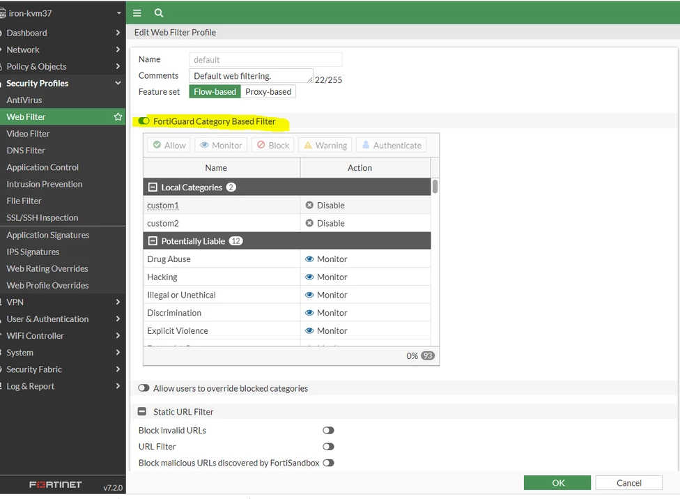Viewport: 680px width, 499px height.
Task: Sort by the Action column header
Action: click(365, 167)
